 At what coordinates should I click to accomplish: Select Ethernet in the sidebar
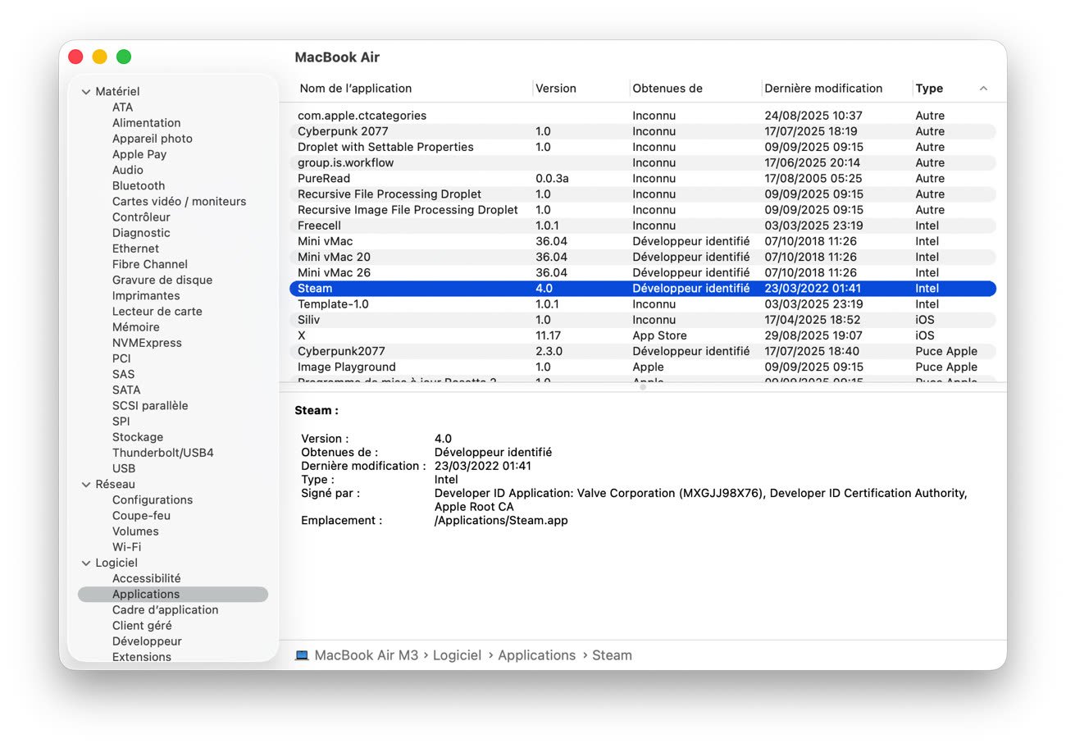[x=135, y=249]
